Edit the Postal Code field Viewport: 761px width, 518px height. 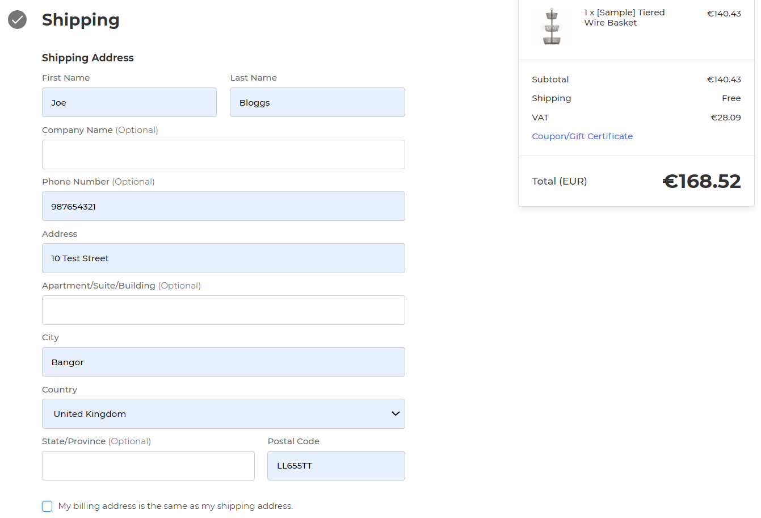coord(336,466)
